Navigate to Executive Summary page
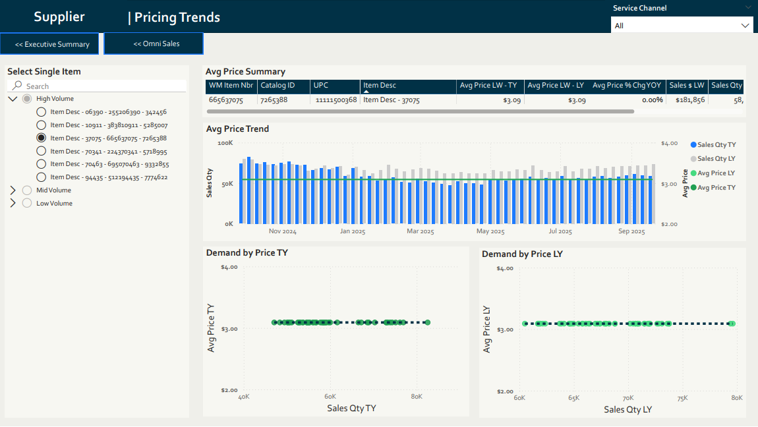The height and width of the screenshot is (427, 758). pos(49,43)
